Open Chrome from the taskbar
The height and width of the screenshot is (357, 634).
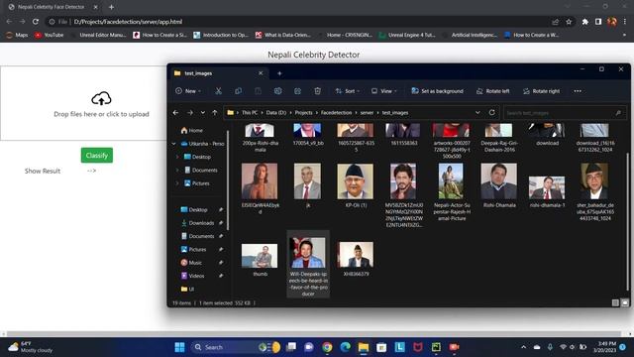point(327,347)
